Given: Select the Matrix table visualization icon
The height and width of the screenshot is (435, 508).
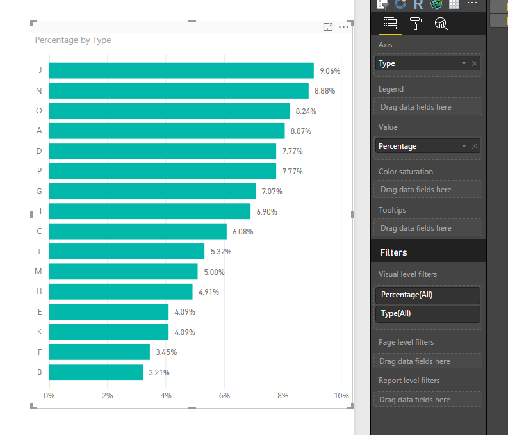Looking at the screenshot, I should pos(454,4).
